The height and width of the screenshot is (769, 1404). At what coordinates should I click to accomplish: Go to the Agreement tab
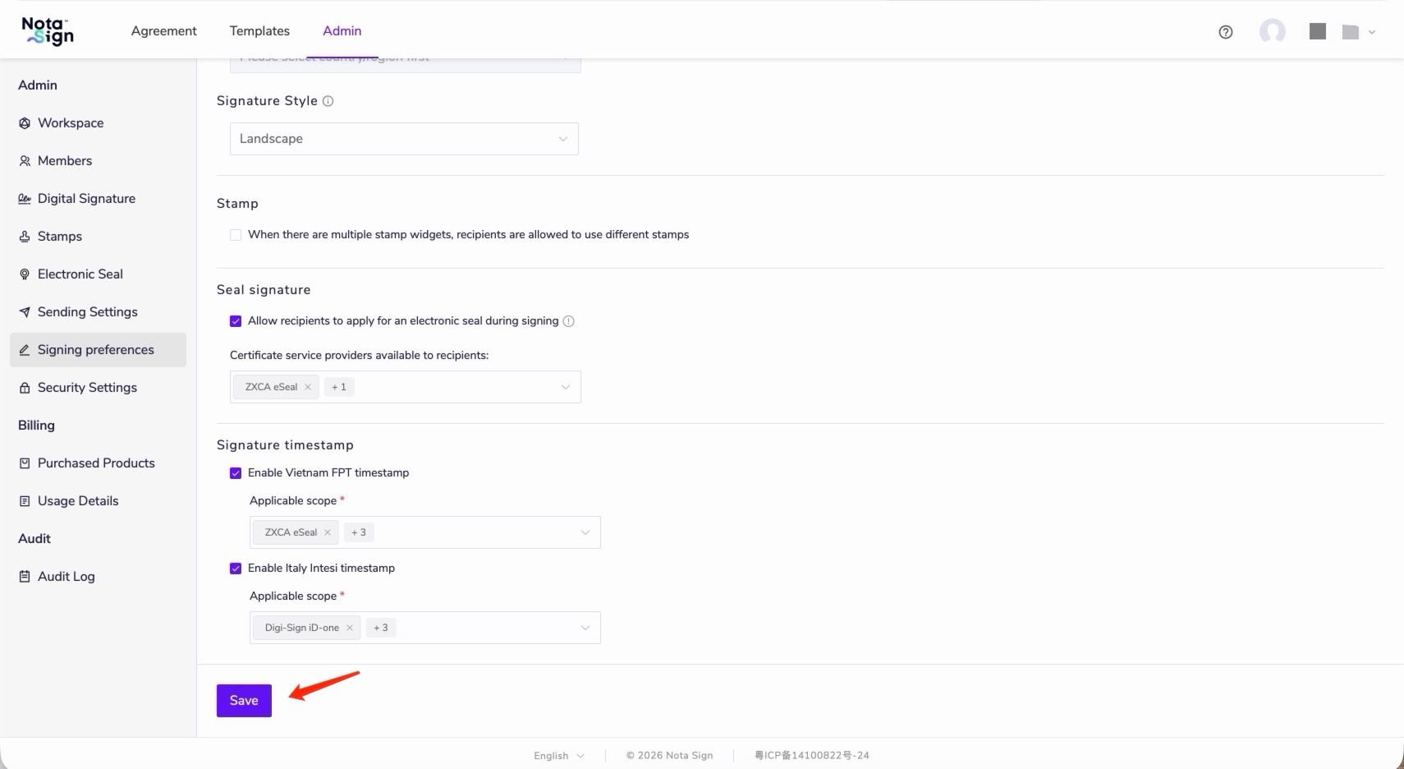click(x=163, y=31)
